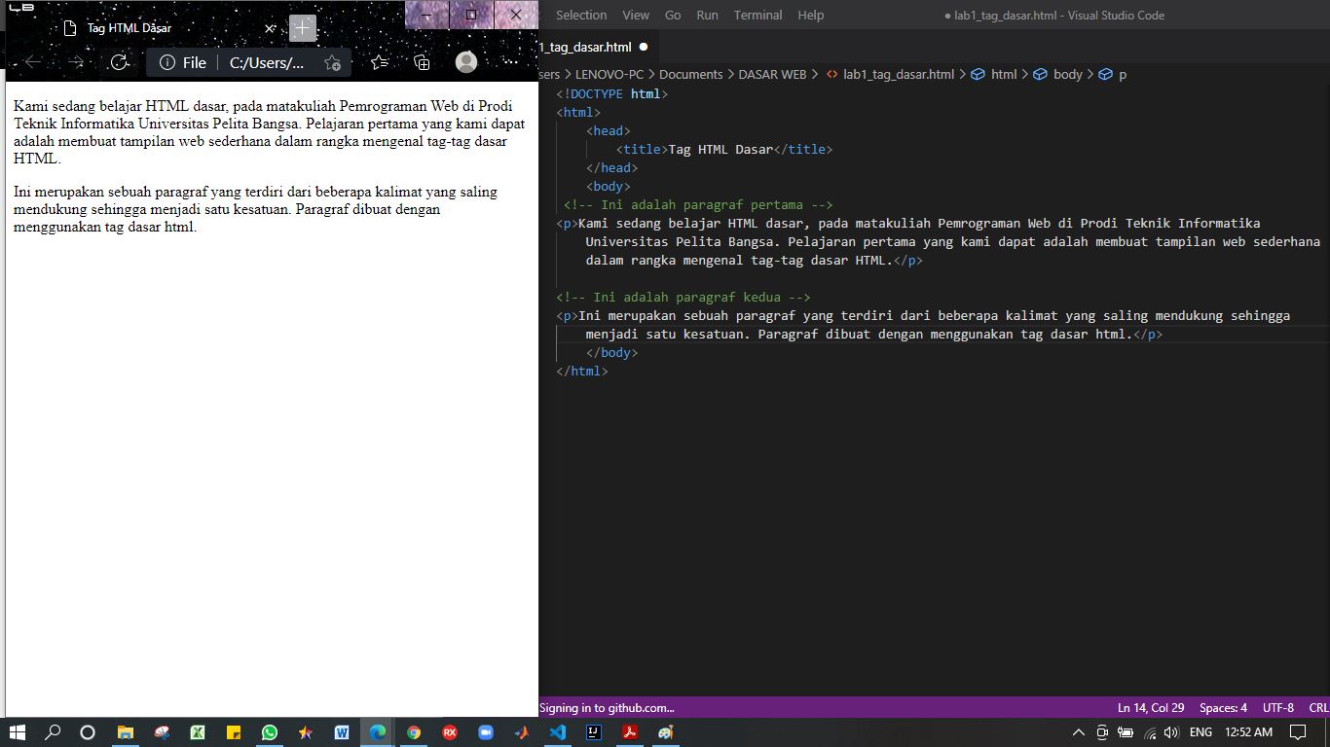1330x747 pixels.
Task: Open Paint from taskbar
Action: 666,732
